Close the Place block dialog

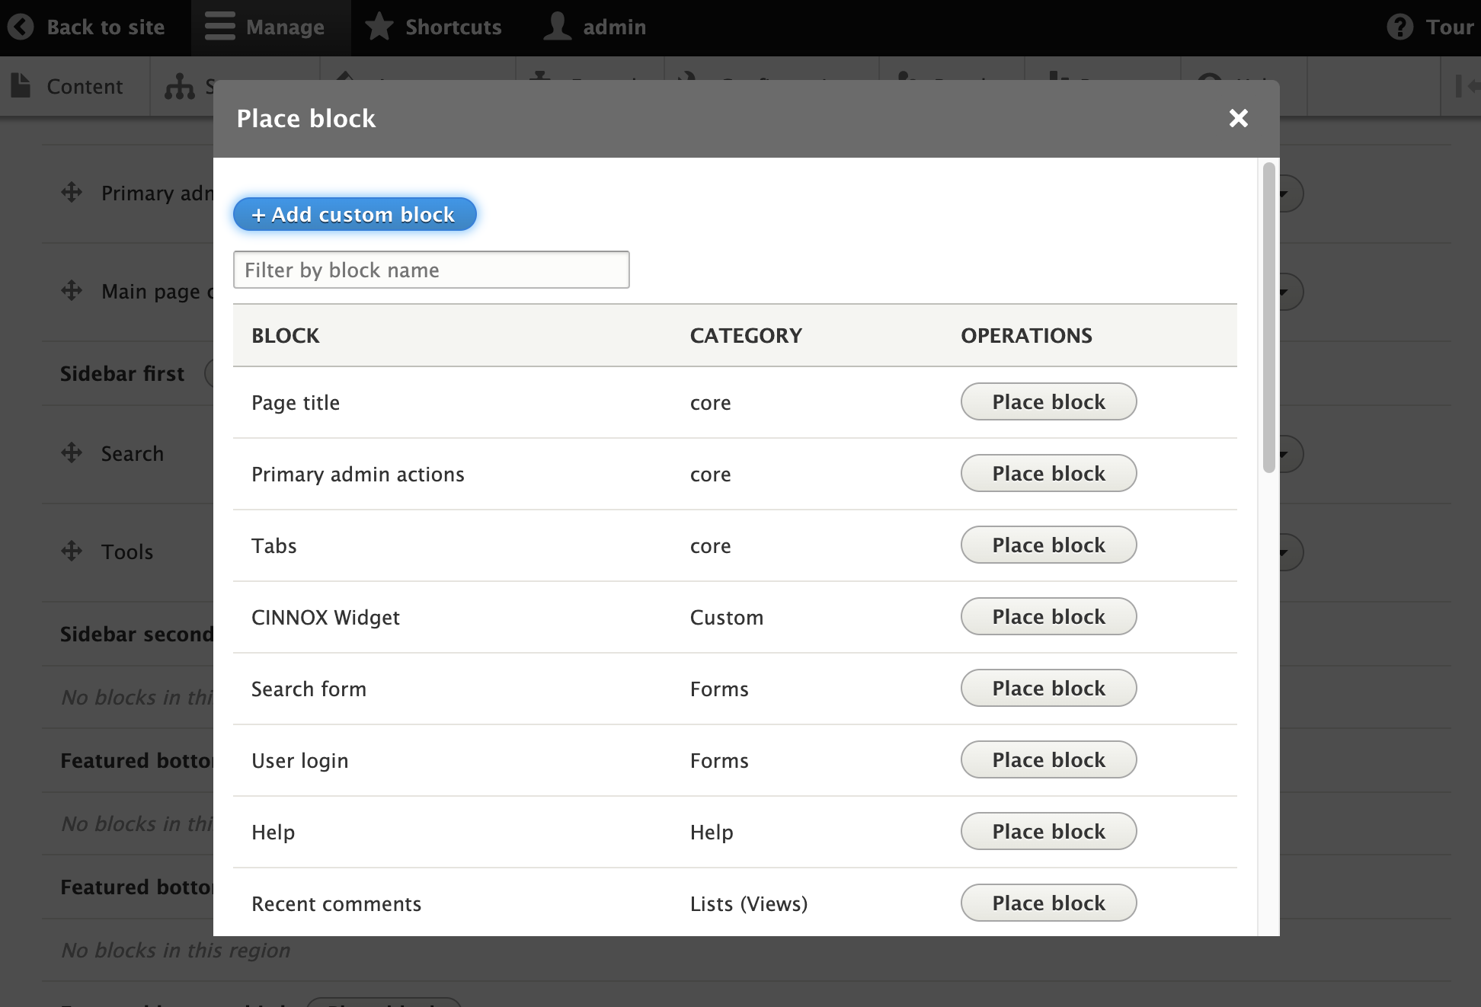point(1238,118)
